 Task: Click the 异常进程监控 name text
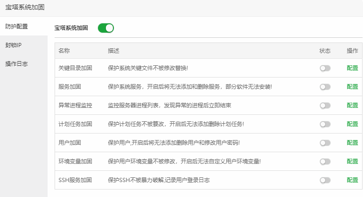point(75,106)
